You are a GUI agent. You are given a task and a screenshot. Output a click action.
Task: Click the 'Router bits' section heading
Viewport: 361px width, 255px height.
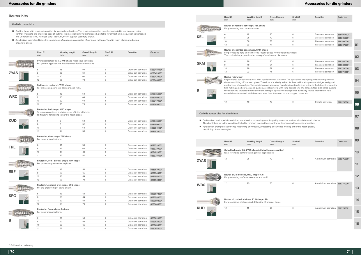click(18, 16)
